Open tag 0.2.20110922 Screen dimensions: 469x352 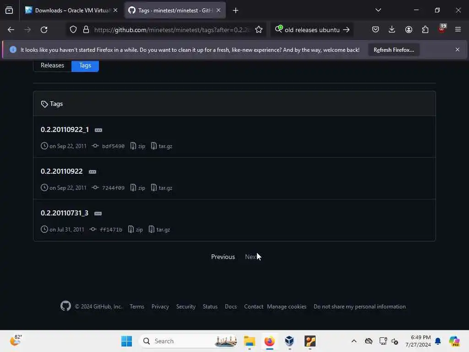[62, 171]
